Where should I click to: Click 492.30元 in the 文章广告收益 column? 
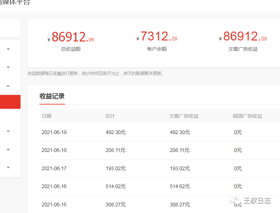click(180, 132)
